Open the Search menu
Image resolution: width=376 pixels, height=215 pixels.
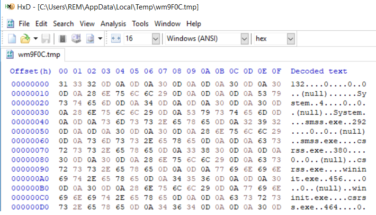(x=63, y=24)
